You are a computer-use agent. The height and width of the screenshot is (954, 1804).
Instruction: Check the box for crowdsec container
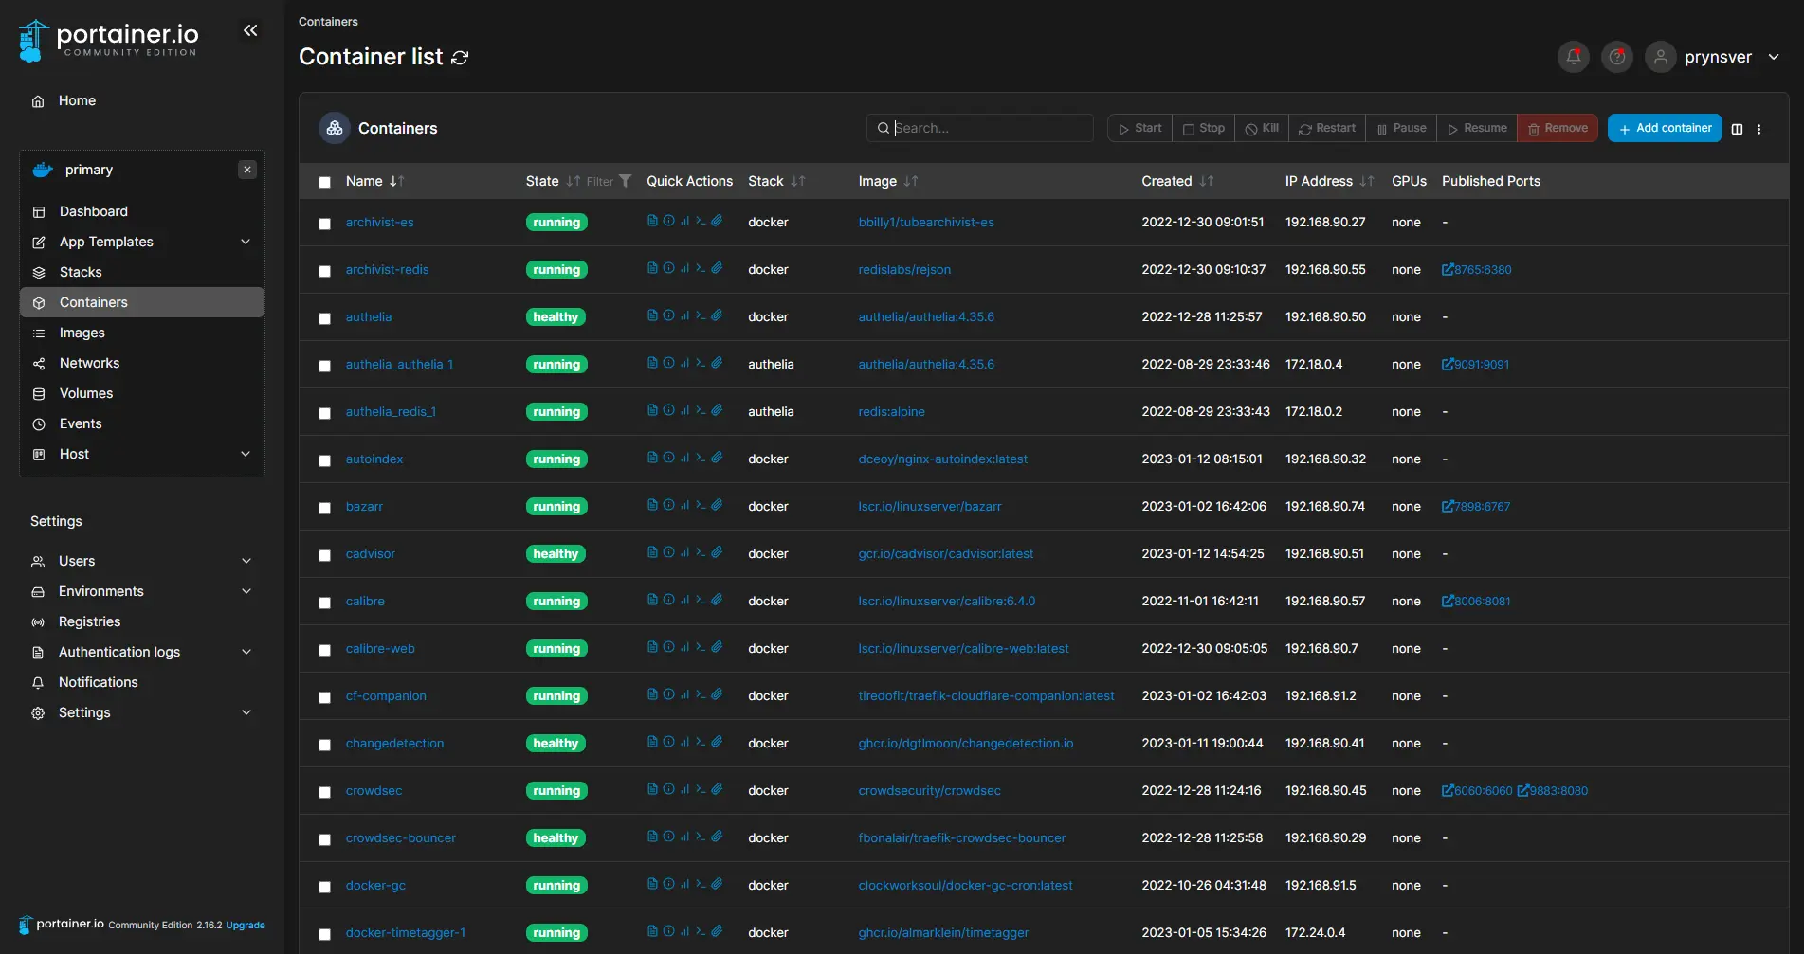coord(324,792)
